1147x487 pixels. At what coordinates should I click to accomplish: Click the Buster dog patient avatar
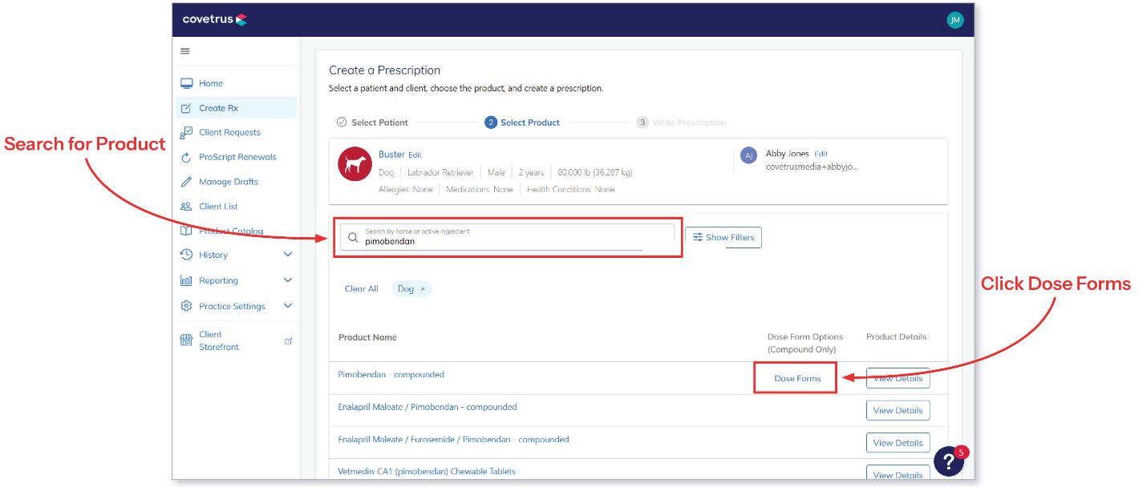click(354, 164)
